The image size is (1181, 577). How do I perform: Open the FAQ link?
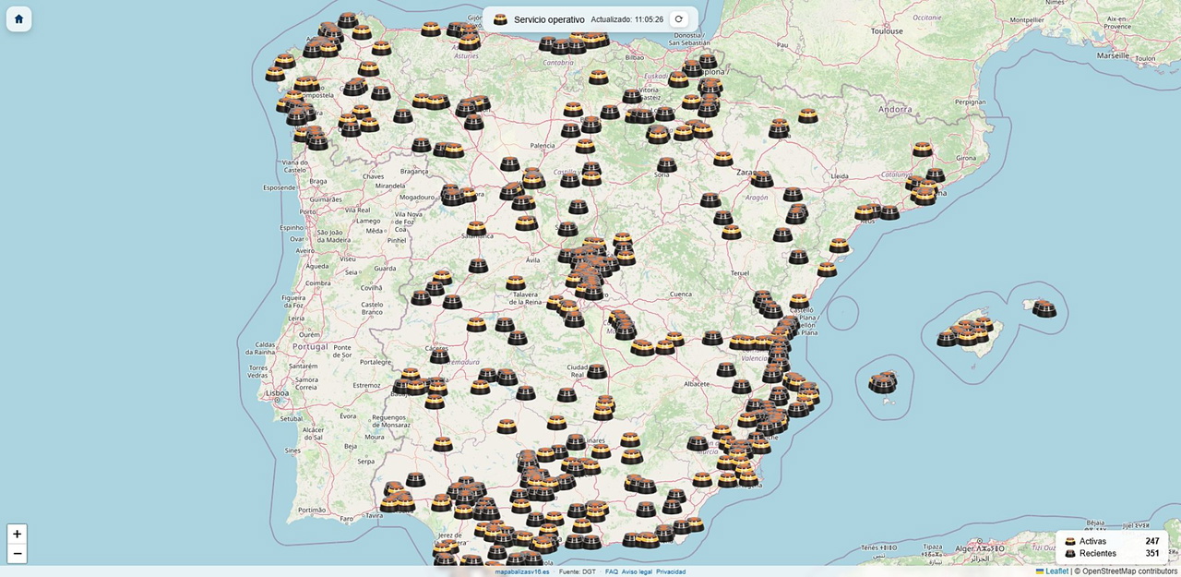tap(611, 571)
